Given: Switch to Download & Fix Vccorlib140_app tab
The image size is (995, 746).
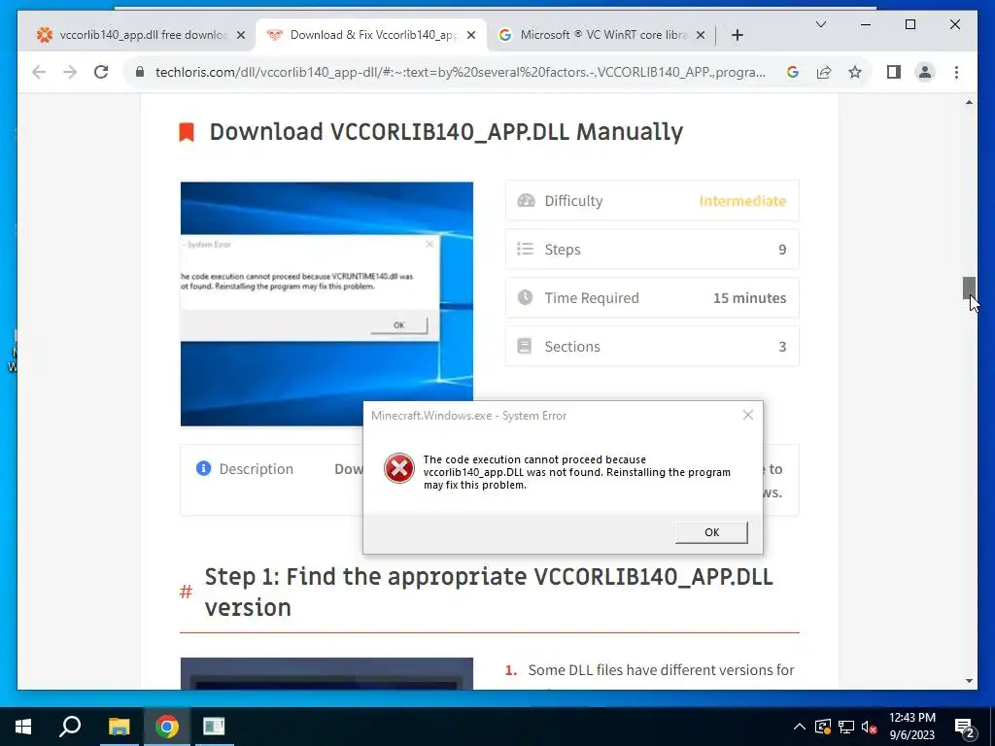Looking at the screenshot, I should (372, 35).
